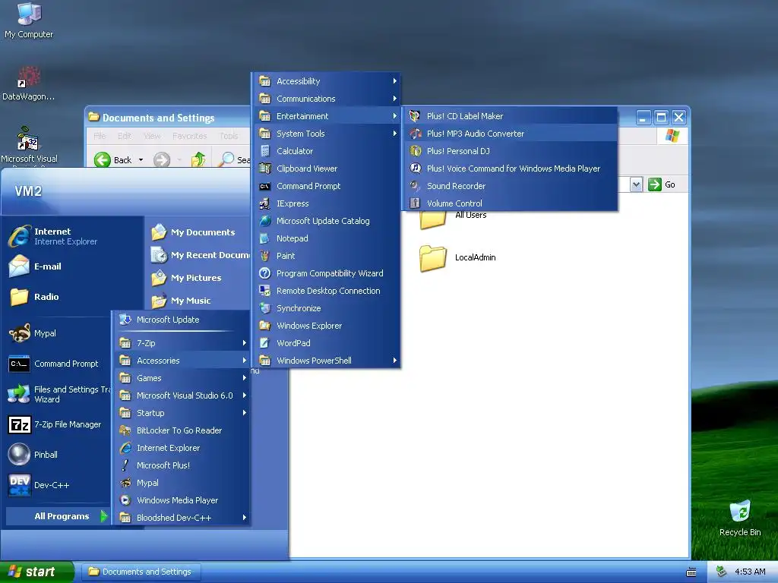This screenshot has width=778, height=583.
Task: Open the Radio folder in Start menu
Action: pos(74,297)
